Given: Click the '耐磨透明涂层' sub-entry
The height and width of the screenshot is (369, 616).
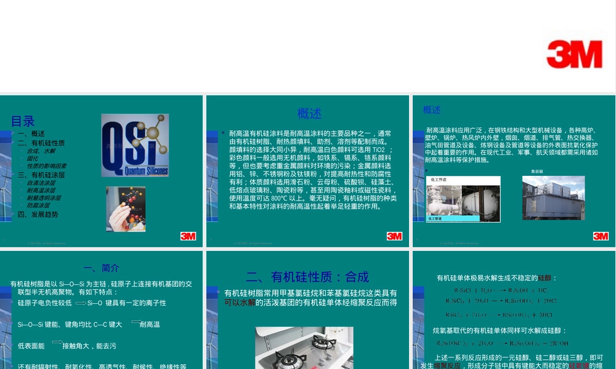Looking at the screenshot, I should click(44, 197).
